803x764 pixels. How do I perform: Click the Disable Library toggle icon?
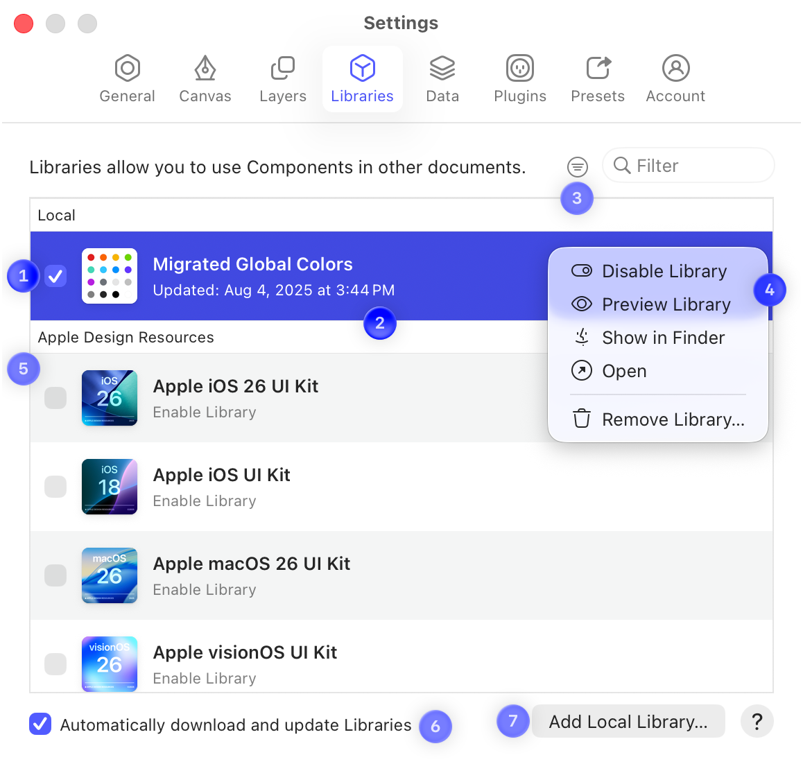coord(582,270)
